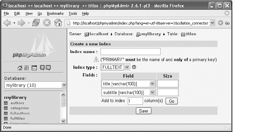The image size is (258, 132).
Task: Browse icon beside fullauthors table
Action: point(6,113)
